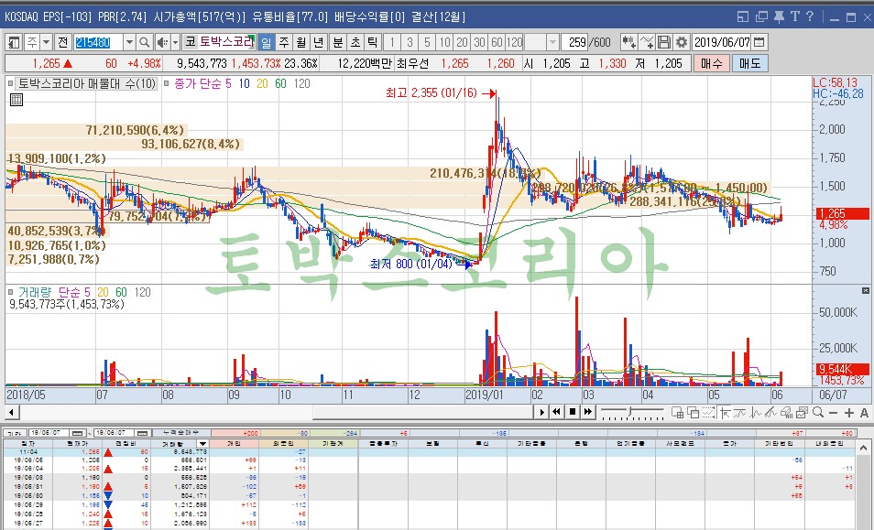Screen dimensions: 874x530
Task: Click the chart zoom magnifier icon at bottom
Action: pos(818,413)
